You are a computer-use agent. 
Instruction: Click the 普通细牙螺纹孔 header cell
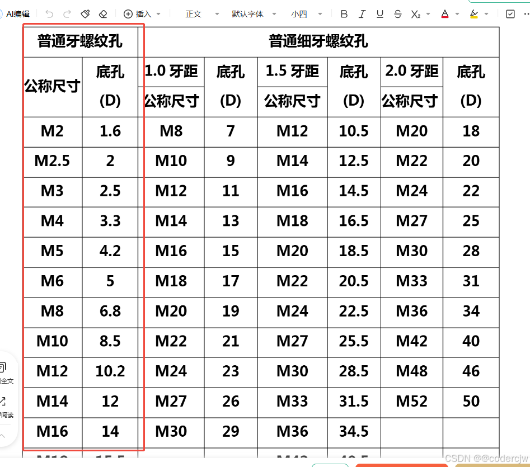[318, 42]
